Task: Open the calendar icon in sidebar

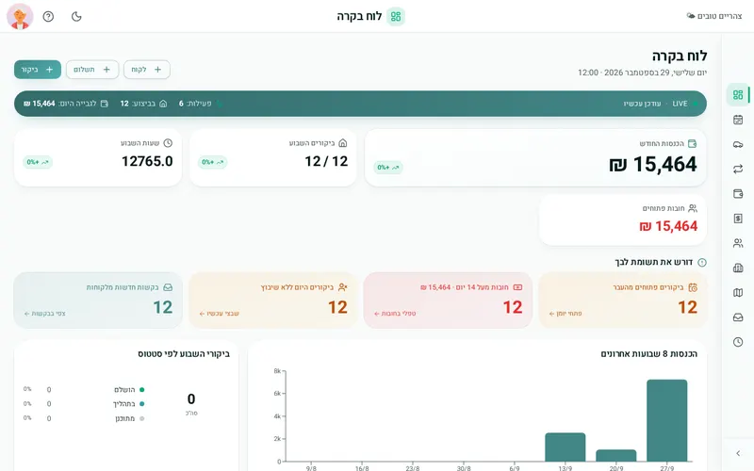Action: pyautogui.click(x=738, y=120)
